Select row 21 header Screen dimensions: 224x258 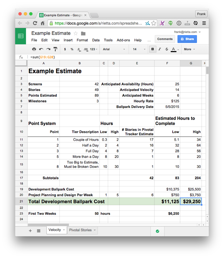coord(21,201)
